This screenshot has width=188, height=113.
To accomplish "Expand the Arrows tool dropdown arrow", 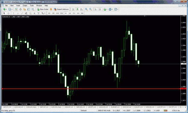I will tap(45, 13).
